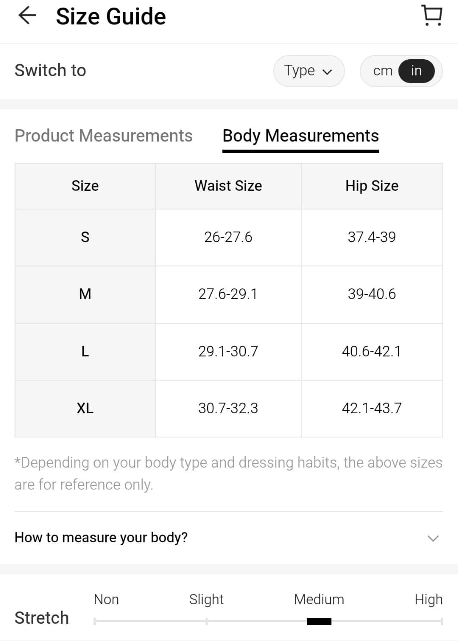The width and height of the screenshot is (458, 641).
Task: Expand How to measure your body section
Action: [x=101, y=538]
